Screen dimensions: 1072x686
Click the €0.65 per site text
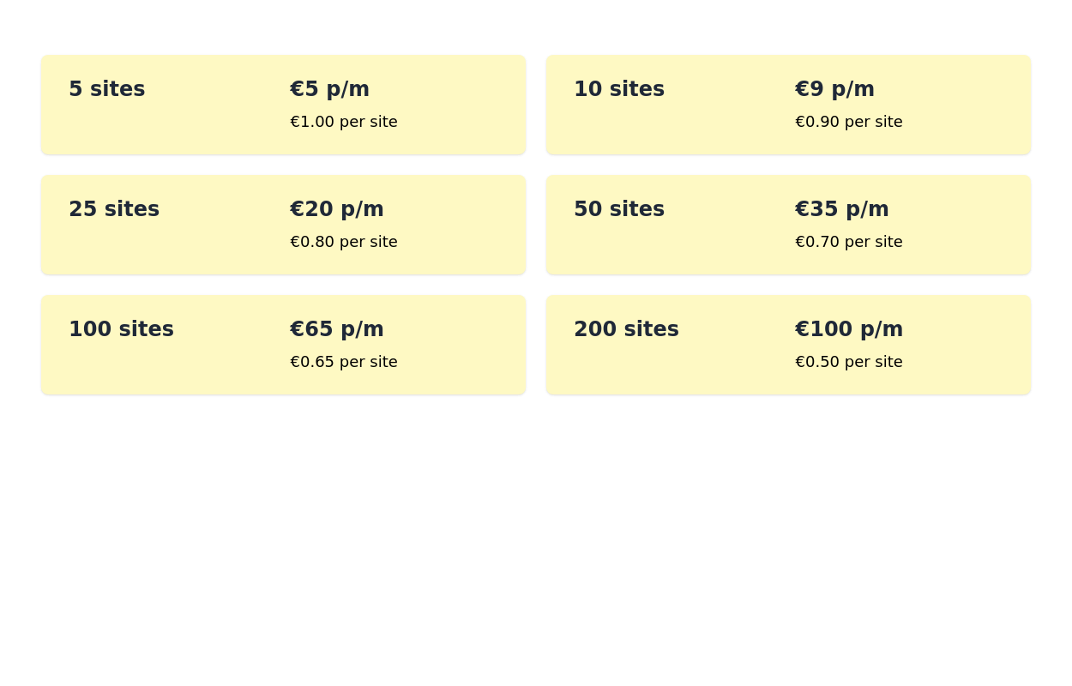(343, 361)
